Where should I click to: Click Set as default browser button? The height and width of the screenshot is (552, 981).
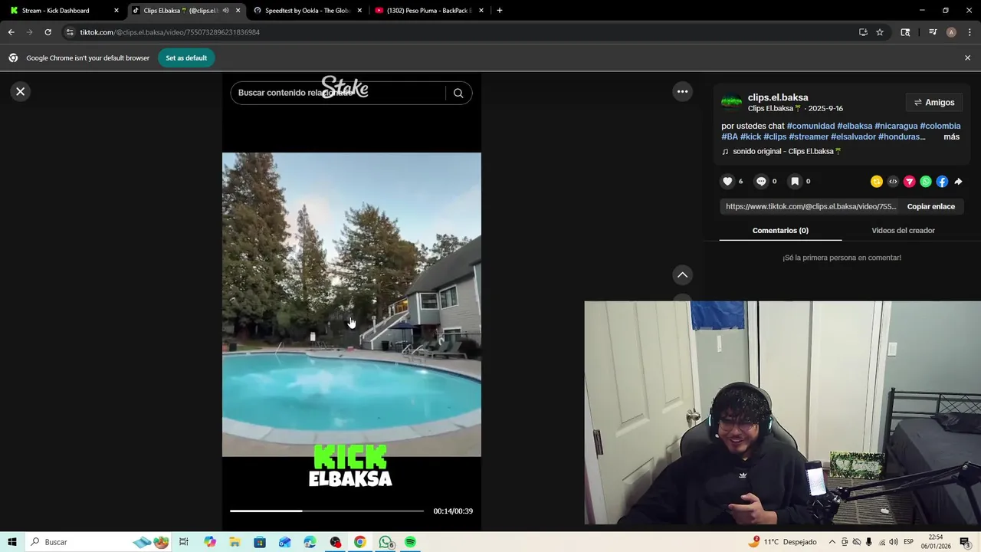click(x=186, y=58)
